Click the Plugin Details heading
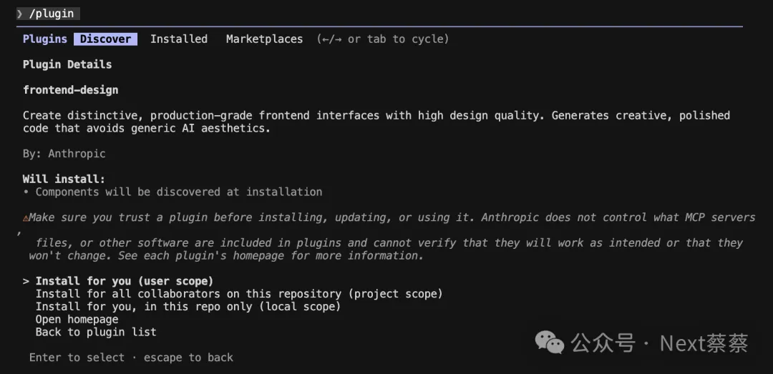 tap(67, 64)
